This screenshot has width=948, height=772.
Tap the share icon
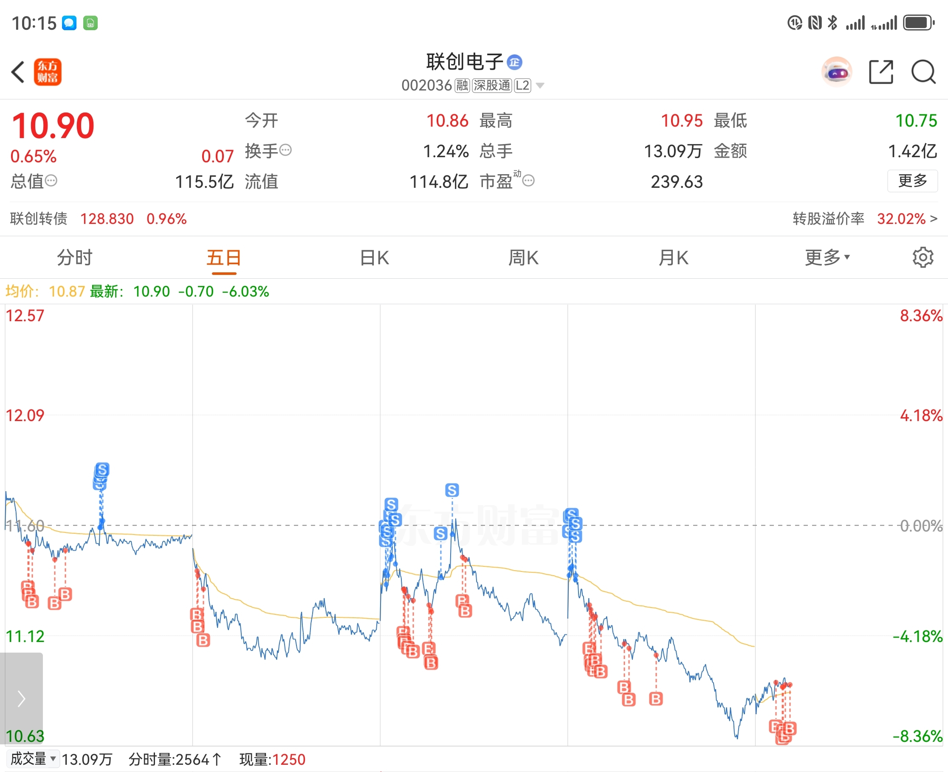[x=881, y=72]
